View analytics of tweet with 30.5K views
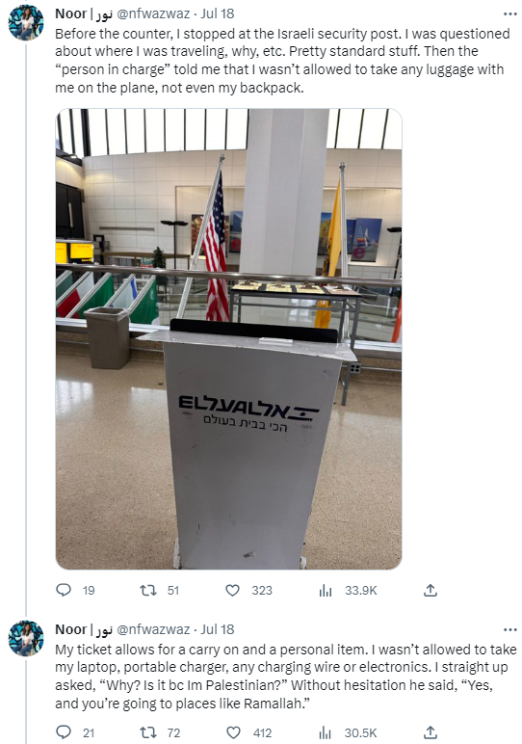Image resolution: width=522 pixels, height=744 pixels. point(326,733)
